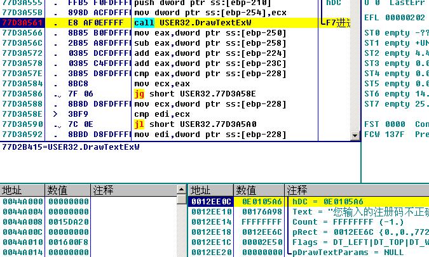
Task: Select the ST2 empty register row
Action: (x=396, y=53)
